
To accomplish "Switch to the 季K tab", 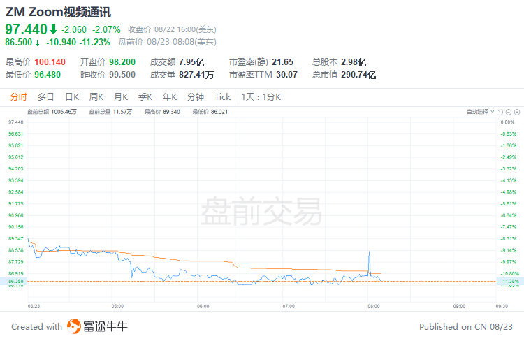I will 145,97.
